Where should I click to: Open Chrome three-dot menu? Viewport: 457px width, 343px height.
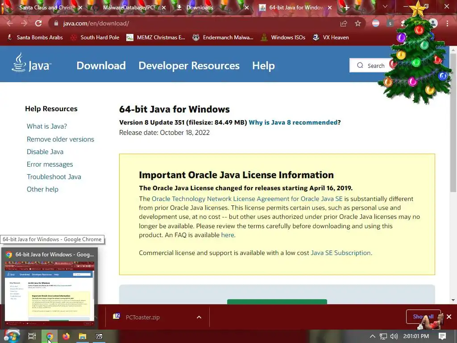coord(447,24)
